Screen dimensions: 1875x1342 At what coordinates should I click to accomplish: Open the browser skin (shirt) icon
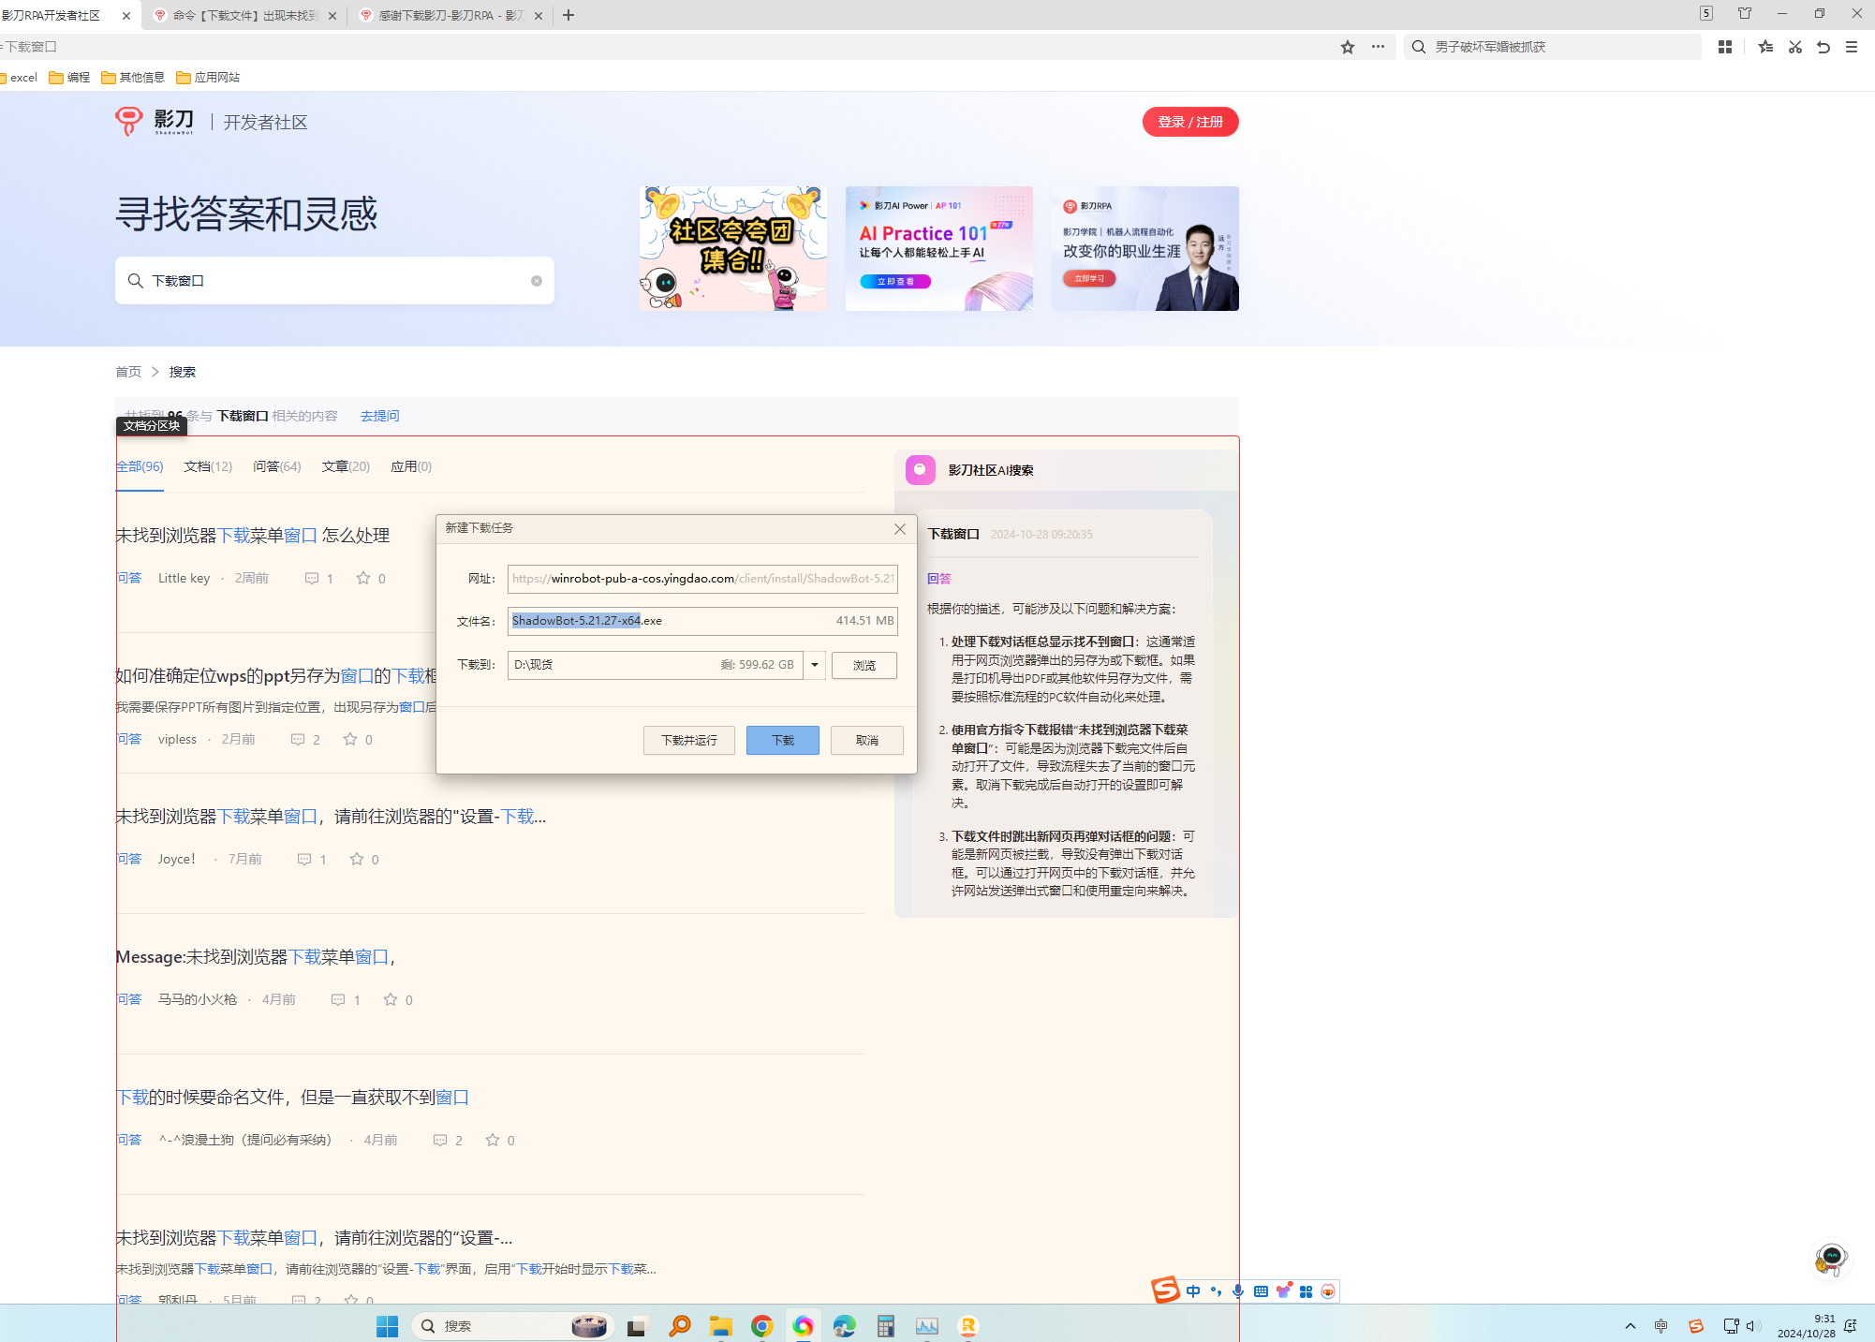pos(1744,13)
